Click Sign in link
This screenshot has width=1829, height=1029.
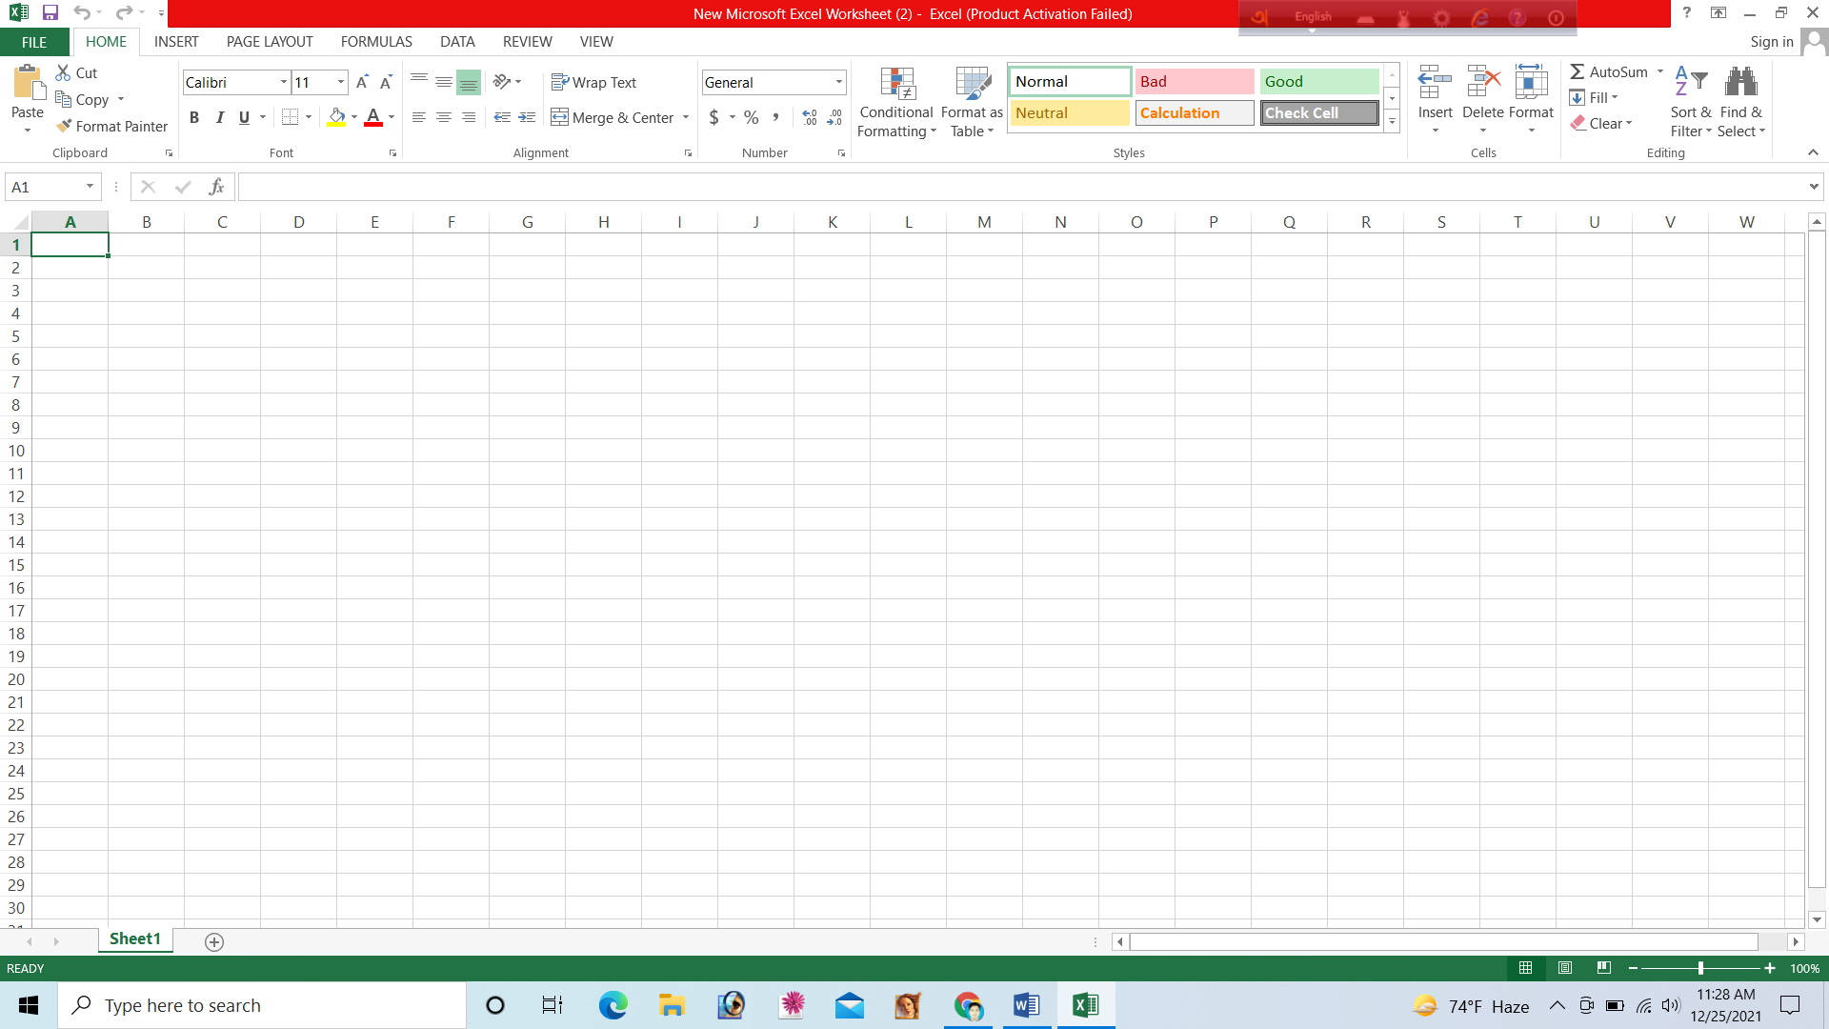coord(1771,42)
